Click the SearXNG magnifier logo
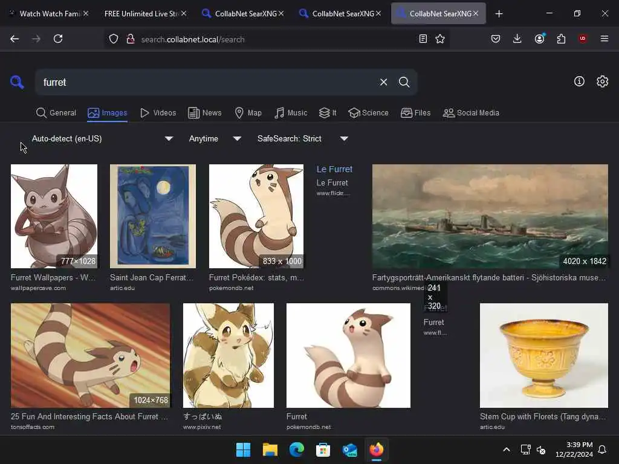The height and width of the screenshot is (464, 619). point(17,82)
